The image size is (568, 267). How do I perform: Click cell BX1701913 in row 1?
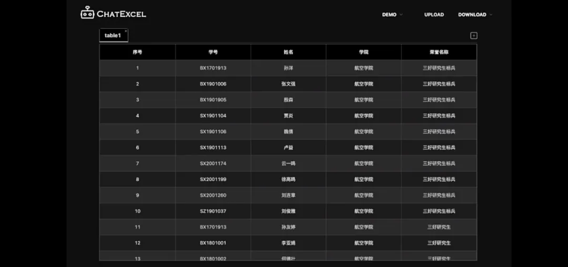213,68
